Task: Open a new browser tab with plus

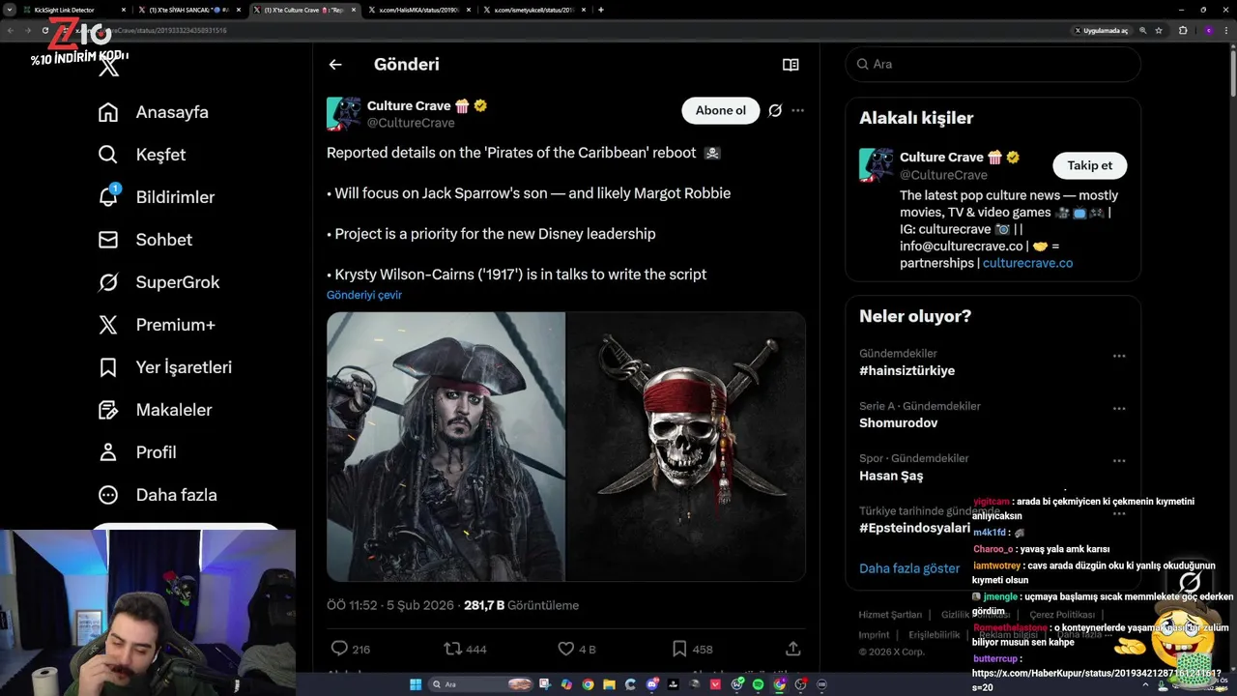Action: pyautogui.click(x=601, y=10)
